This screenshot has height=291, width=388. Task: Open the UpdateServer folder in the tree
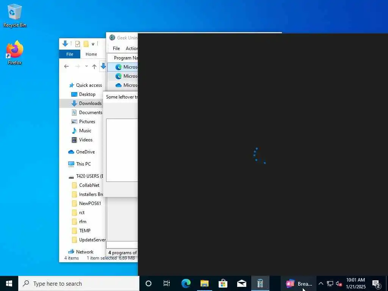89,240
